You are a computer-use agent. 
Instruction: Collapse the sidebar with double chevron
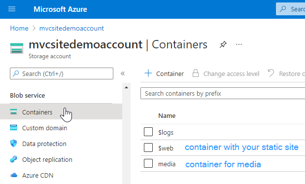tap(123, 74)
